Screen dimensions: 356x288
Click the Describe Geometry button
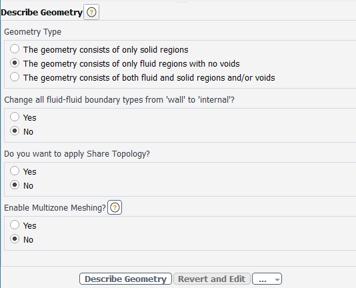pos(125,279)
